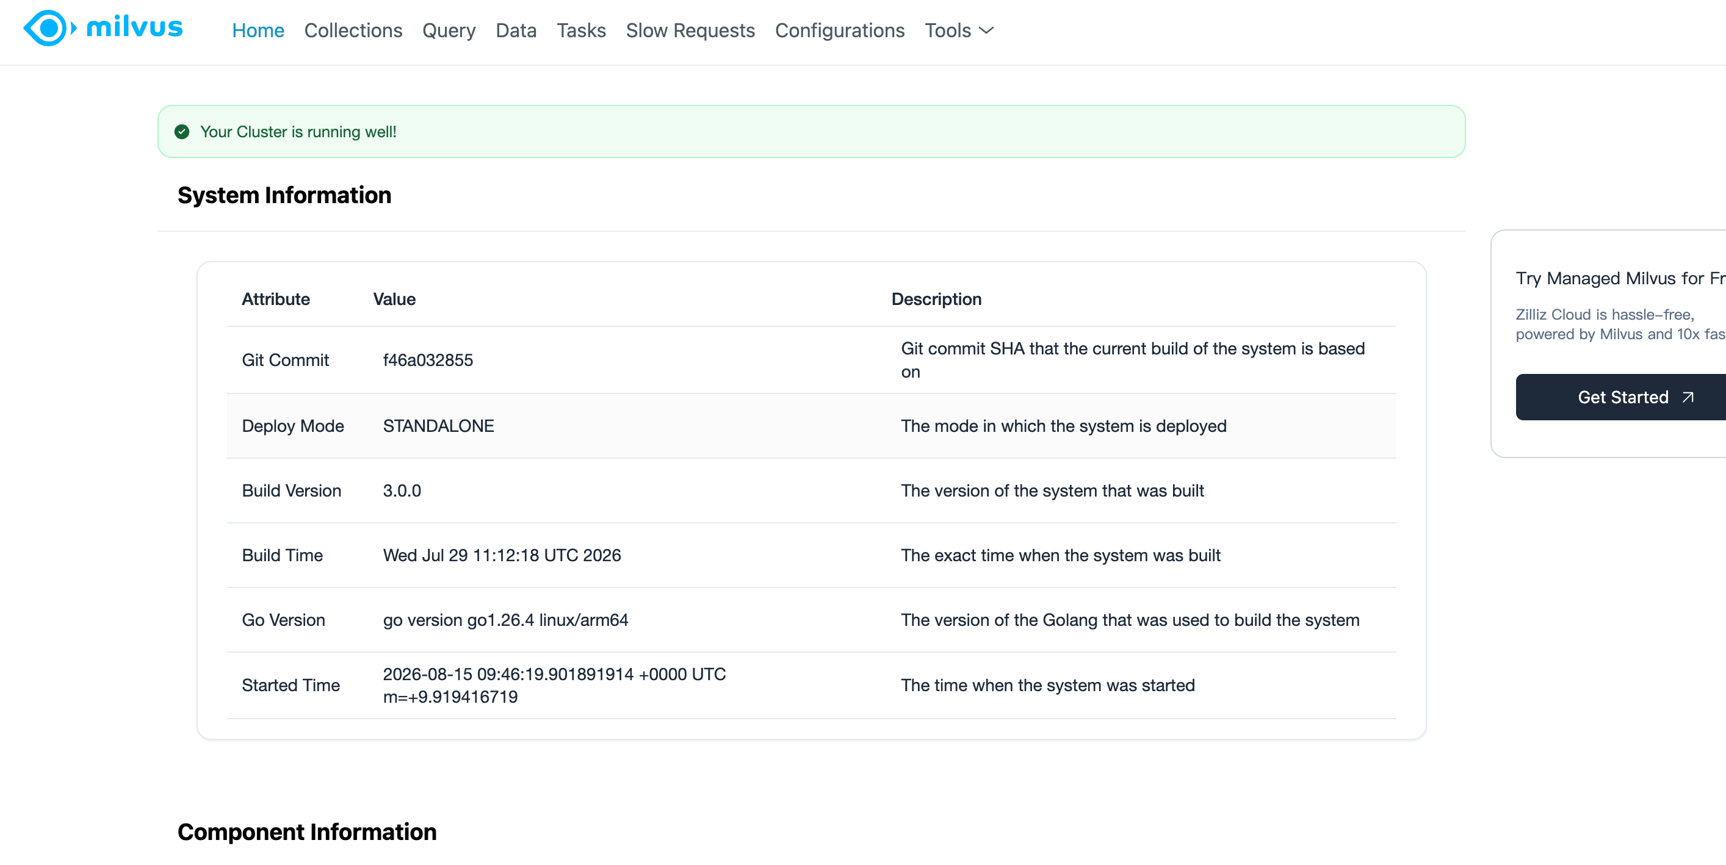Click the System Information heading
1726x865 pixels.
(284, 195)
